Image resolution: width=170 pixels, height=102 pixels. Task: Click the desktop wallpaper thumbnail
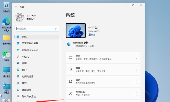click(76, 31)
